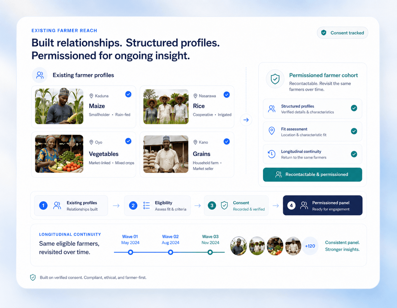Toggle the Structured profiles checkmark
Image resolution: width=397 pixels, height=308 pixels.
354,108
